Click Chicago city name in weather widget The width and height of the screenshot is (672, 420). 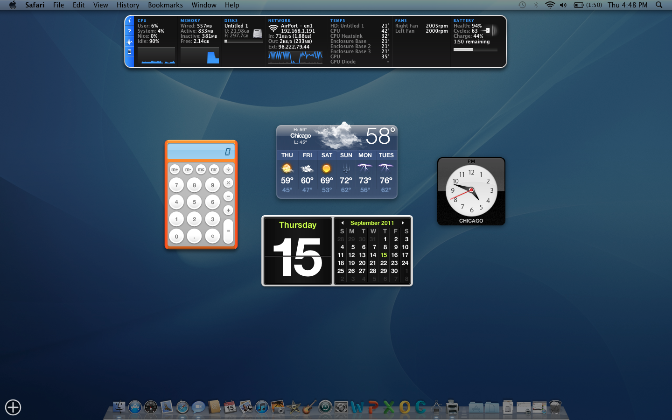(x=301, y=136)
